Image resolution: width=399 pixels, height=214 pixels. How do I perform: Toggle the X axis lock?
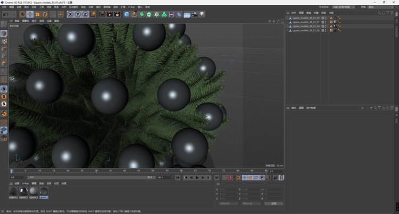(x=71, y=14)
